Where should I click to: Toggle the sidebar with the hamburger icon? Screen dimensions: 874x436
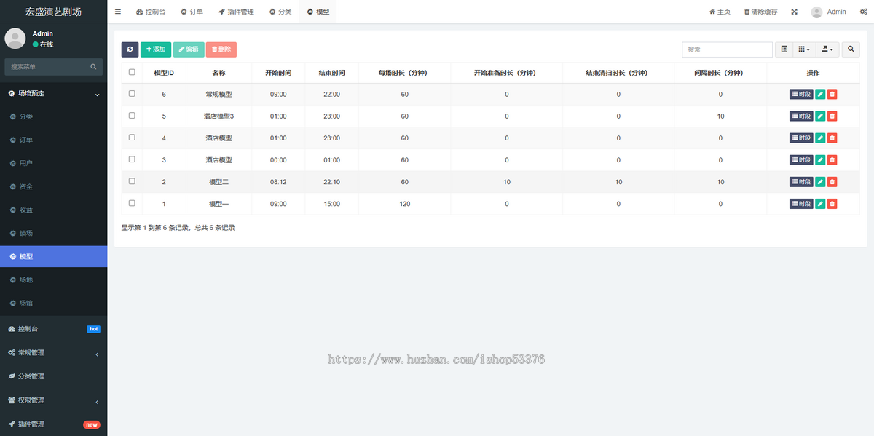click(x=118, y=12)
